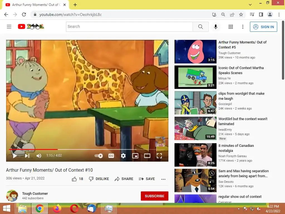Close the Arthur Funny Moments tab
This screenshot has width=285, height=214.
pos(65,5)
